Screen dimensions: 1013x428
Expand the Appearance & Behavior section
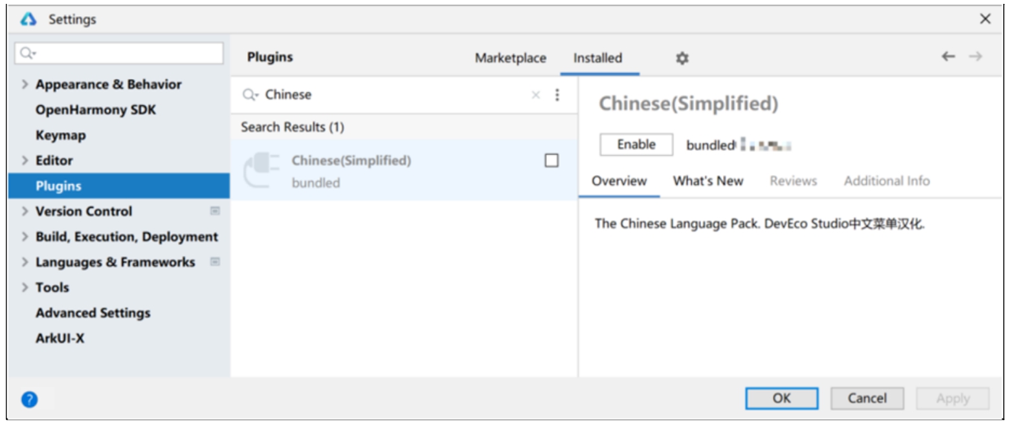(x=25, y=85)
